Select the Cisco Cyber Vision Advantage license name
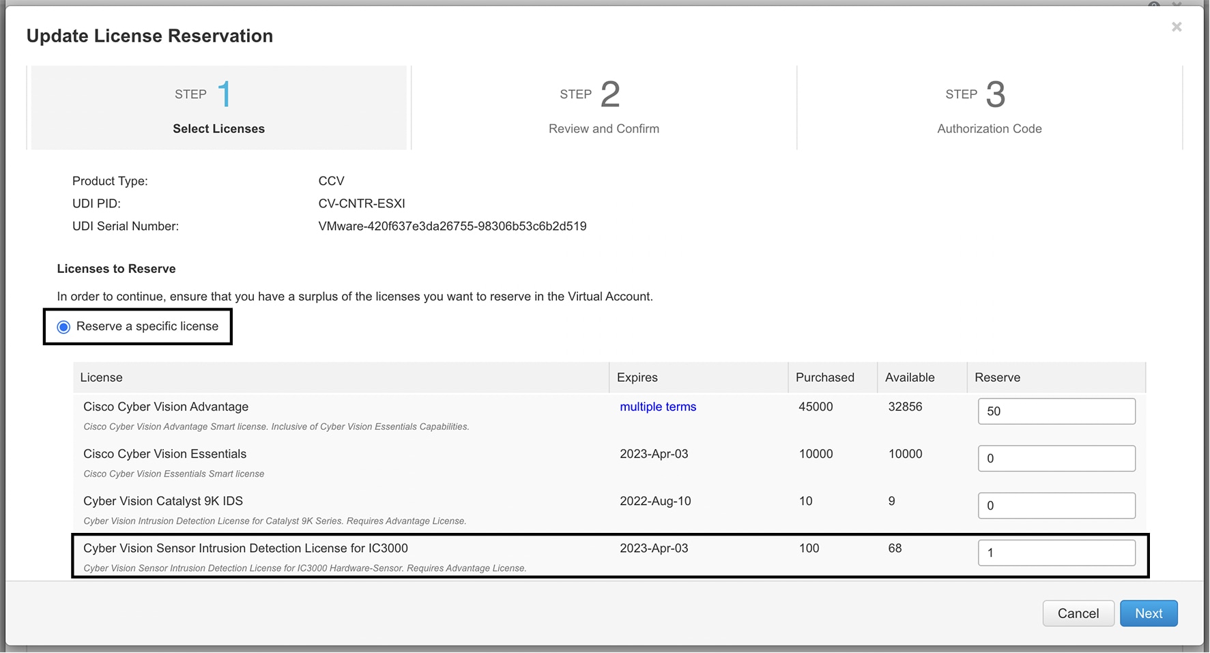Viewport: 1210px width, 653px height. tap(166, 407)
